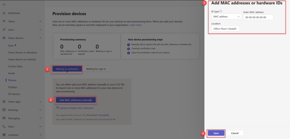This screenshot has height=139, width=290.
Task: Click the Messaging chat icon
Action: point(4,118)
